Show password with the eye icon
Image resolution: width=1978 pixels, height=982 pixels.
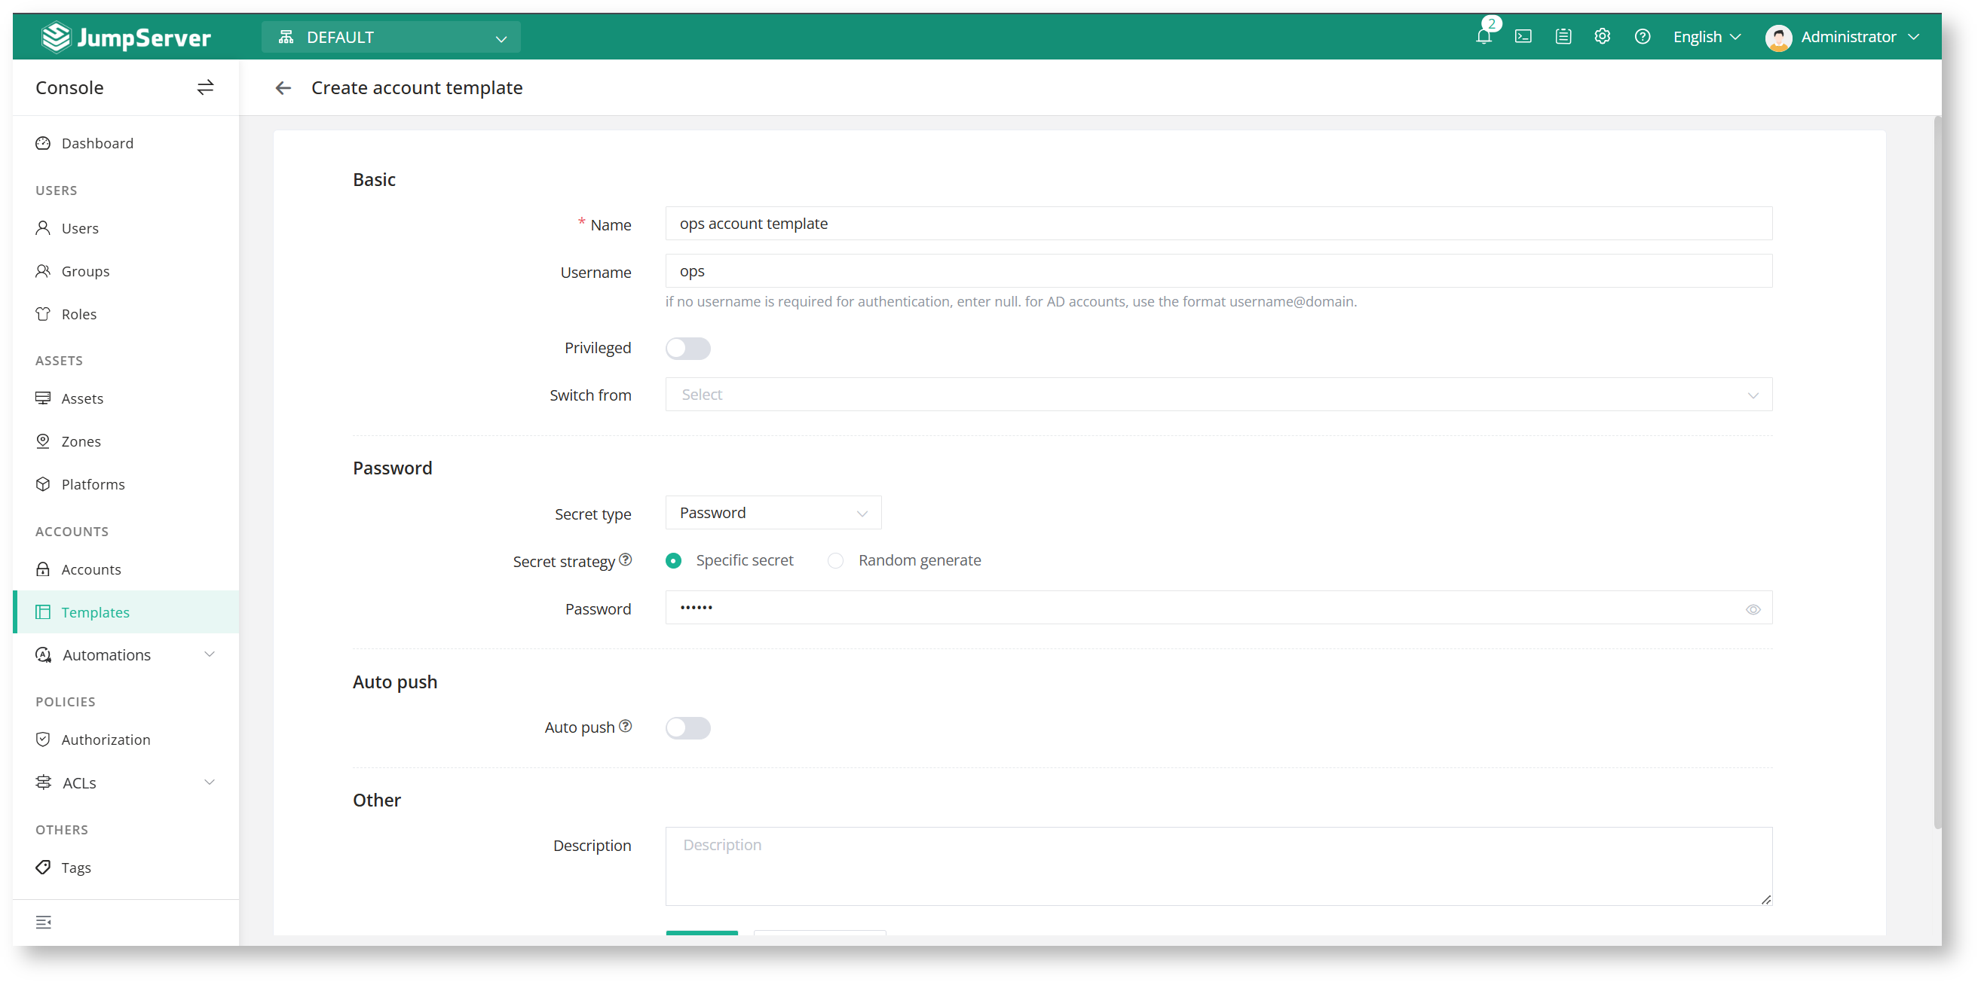click(x=1753, y=609)
